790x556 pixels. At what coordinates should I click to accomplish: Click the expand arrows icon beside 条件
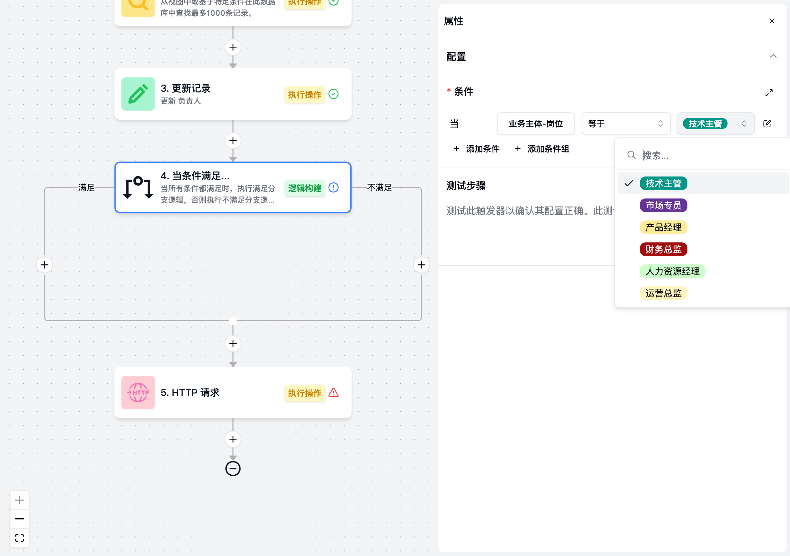tap(769, 93)
